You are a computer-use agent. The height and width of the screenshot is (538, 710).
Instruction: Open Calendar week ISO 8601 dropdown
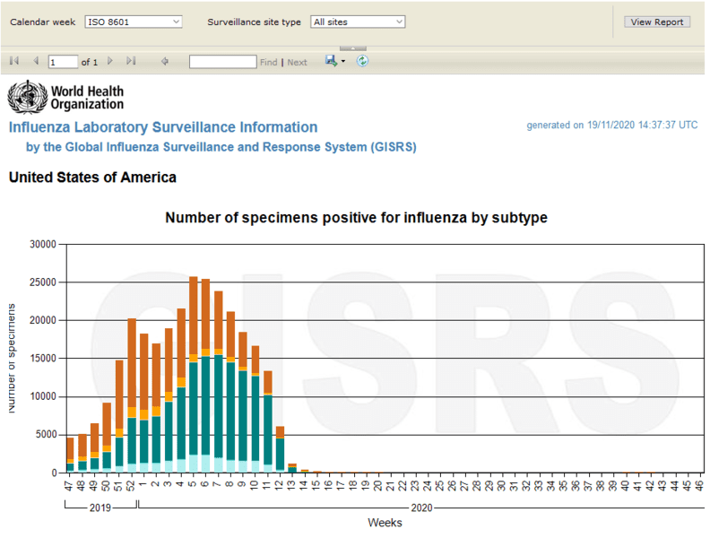coord(134,22)
